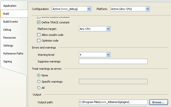171x107 pixels.
Task: Click the Suppress warnings label
Action: (49, 61)
